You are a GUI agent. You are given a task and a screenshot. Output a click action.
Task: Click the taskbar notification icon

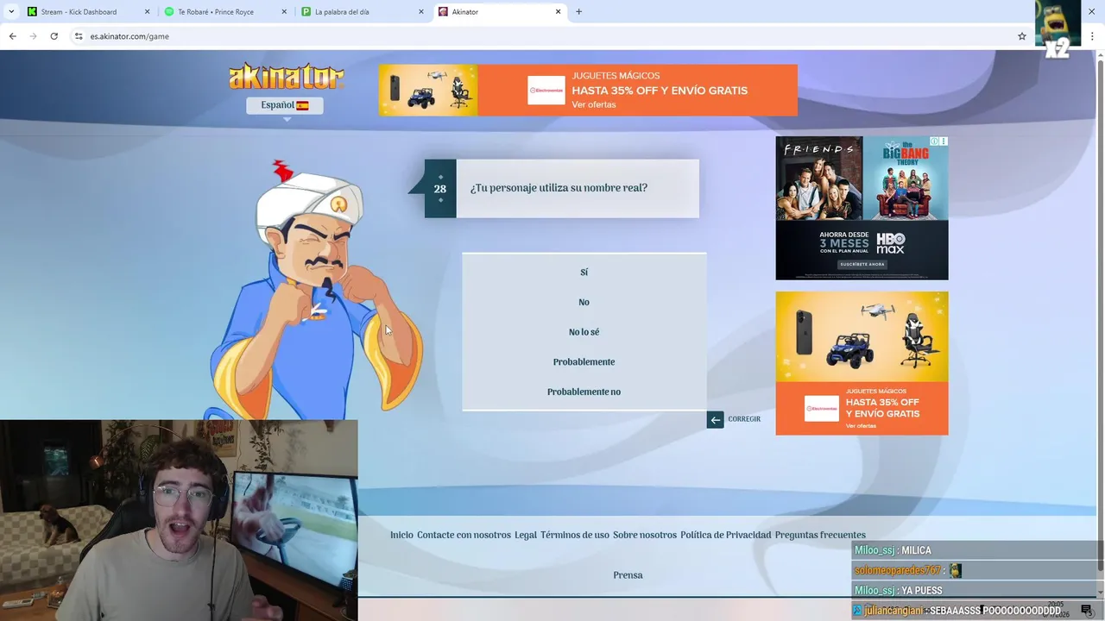(1086, 611)
